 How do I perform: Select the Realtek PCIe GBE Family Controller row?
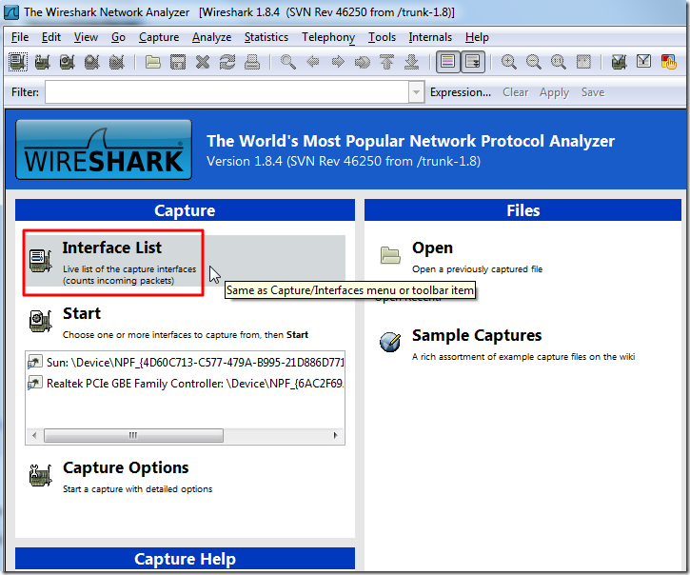(x=185, y=384)
